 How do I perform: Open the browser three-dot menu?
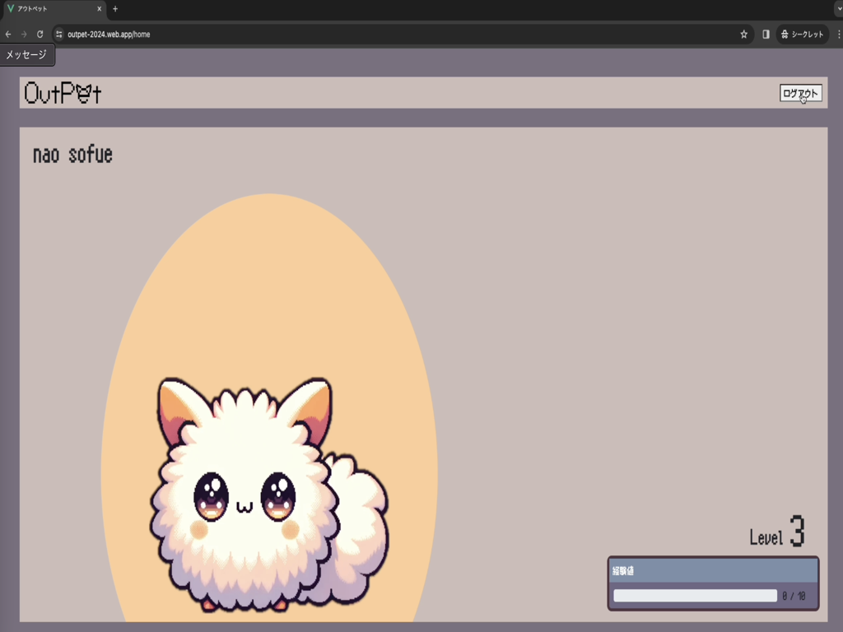pos(839,35)
